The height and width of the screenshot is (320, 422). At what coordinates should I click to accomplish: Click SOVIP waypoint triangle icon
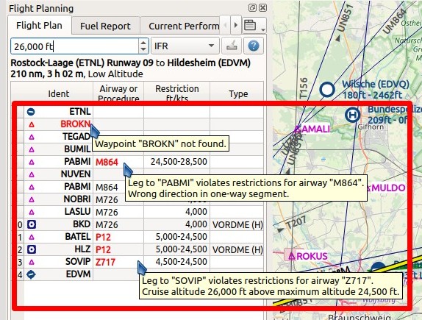click(x=32, y=262)
